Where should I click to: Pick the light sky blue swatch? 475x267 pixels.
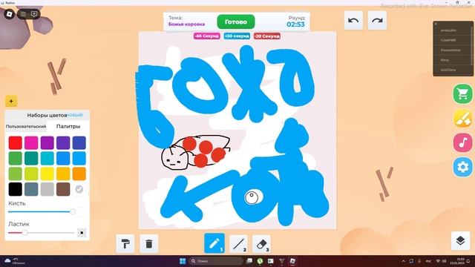pos(79,158)
